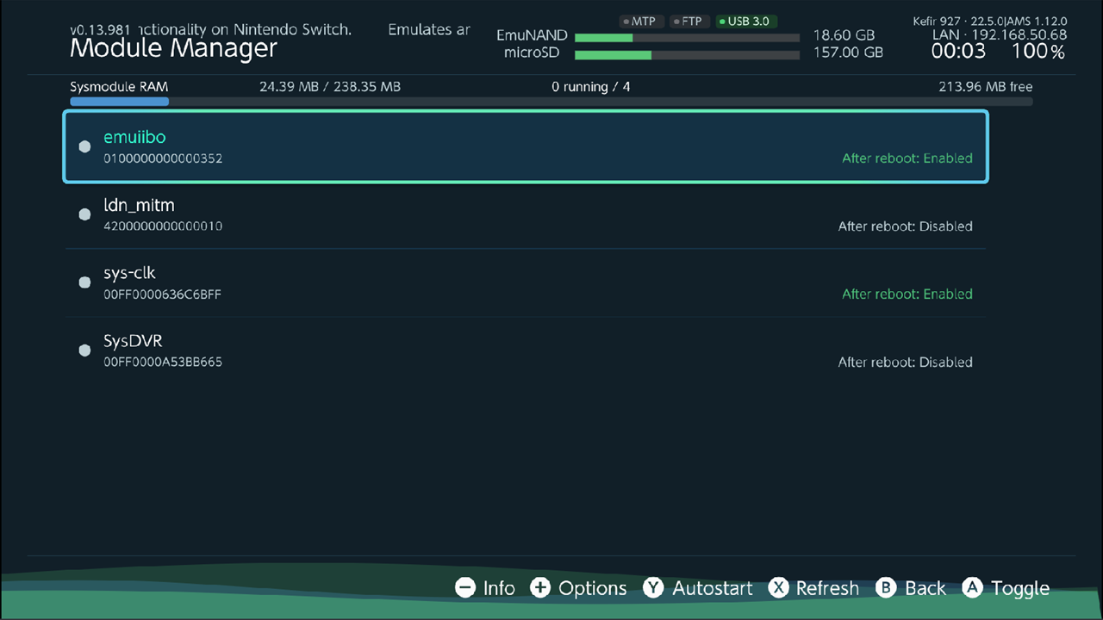Click the Module Manager title
This screenshot has width=1103, height=620.
pos(173,49)
